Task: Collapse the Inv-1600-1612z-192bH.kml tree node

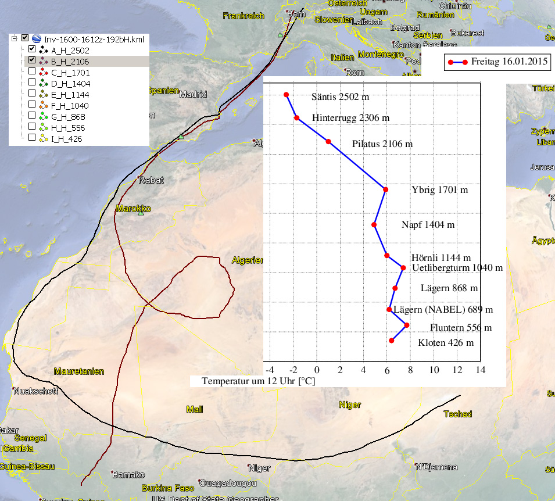Action: [14, 38]
